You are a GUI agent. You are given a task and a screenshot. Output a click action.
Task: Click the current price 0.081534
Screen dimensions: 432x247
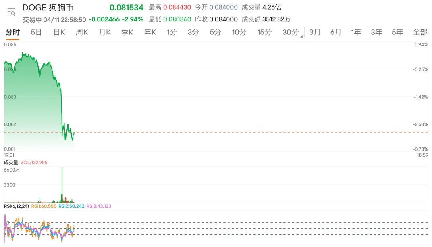pos(126,8)
